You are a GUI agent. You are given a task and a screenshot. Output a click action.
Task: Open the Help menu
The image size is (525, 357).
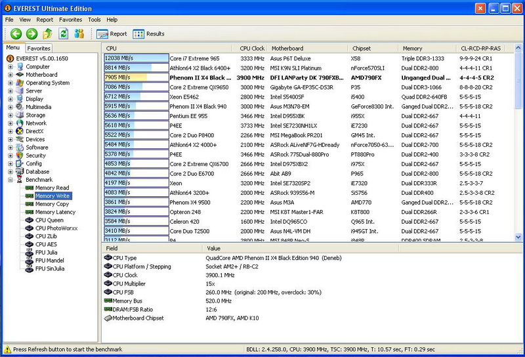(112, 20)
